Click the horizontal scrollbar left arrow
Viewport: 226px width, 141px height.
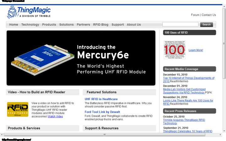tap(2, 135)
